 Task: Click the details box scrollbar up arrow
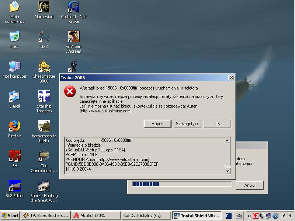tap(227, 140)
